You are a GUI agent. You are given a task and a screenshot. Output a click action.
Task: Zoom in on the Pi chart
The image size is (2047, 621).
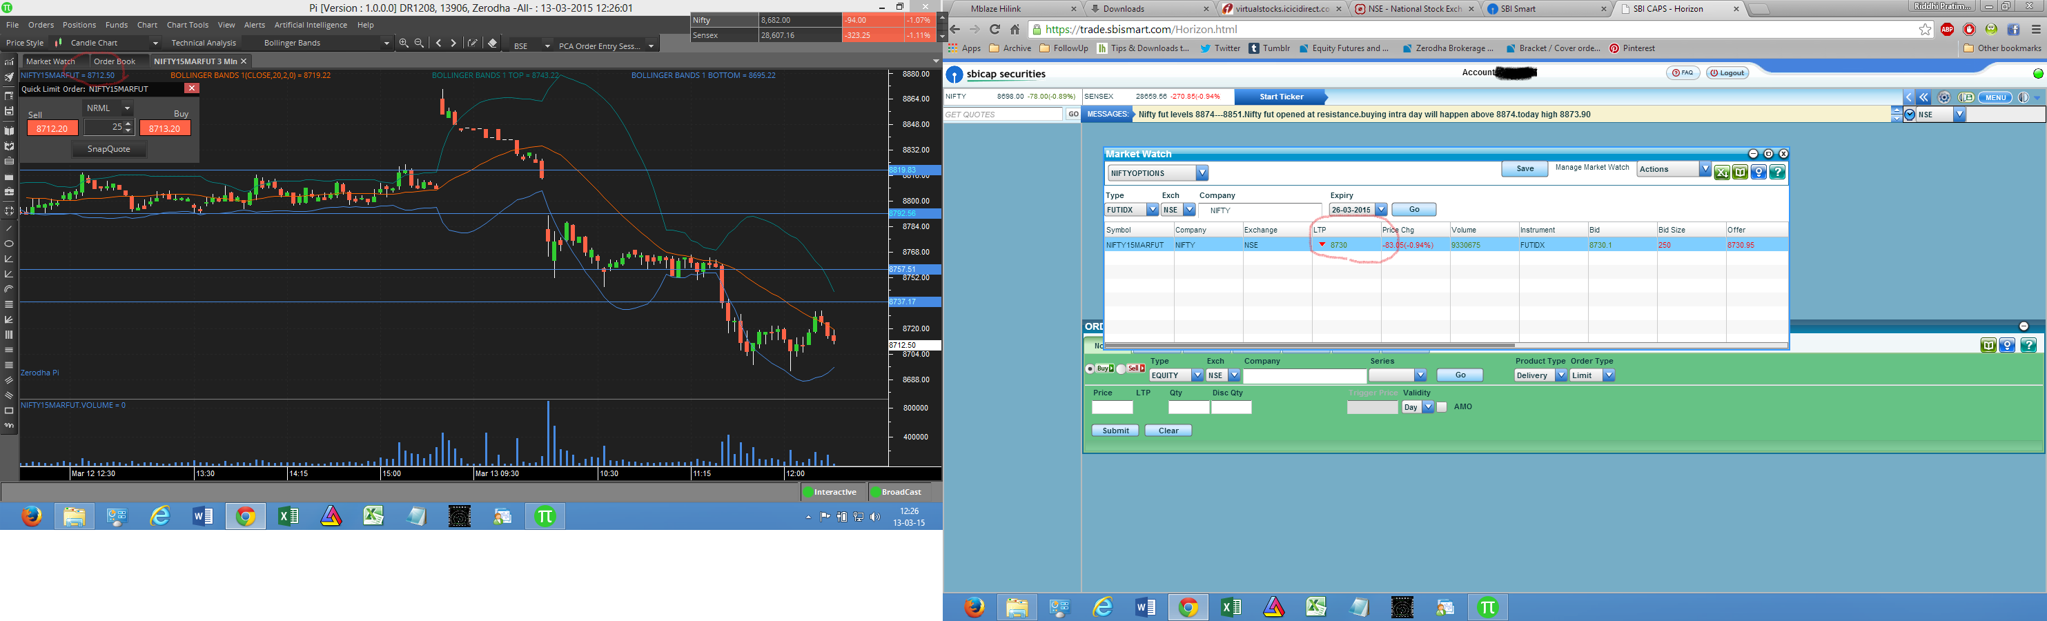(404, 43)
